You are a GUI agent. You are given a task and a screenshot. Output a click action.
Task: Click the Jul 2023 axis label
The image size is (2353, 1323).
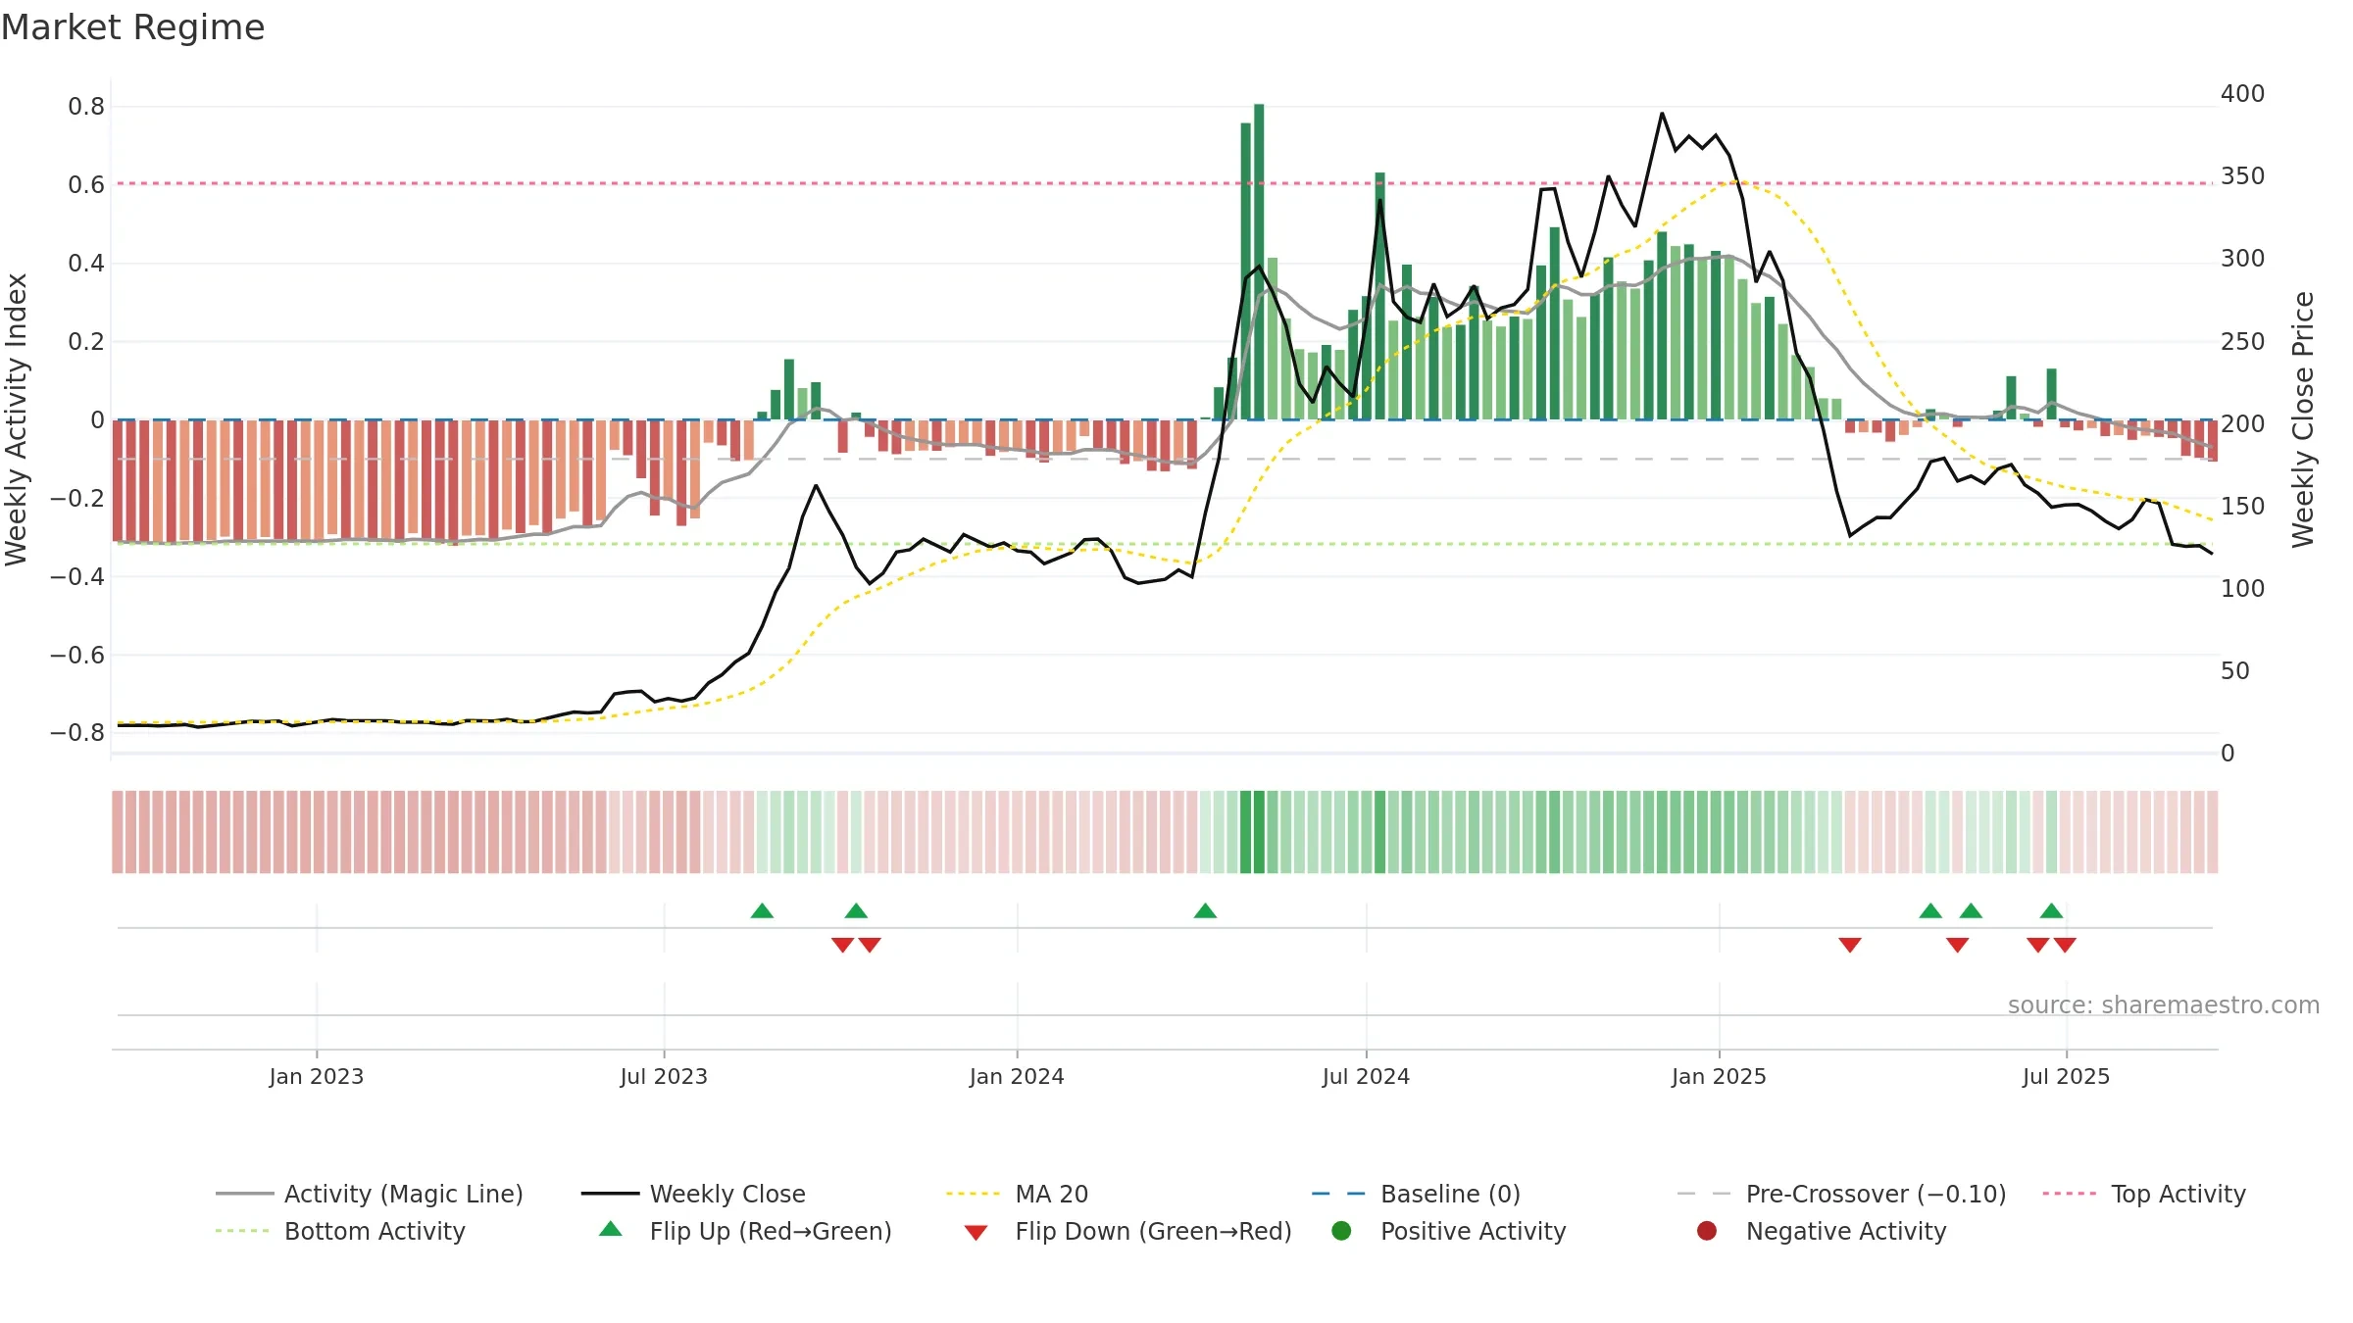[x=664, y=1076]
